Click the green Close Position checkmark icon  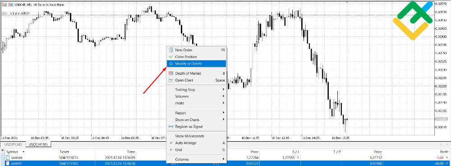(x=171, y=57)
